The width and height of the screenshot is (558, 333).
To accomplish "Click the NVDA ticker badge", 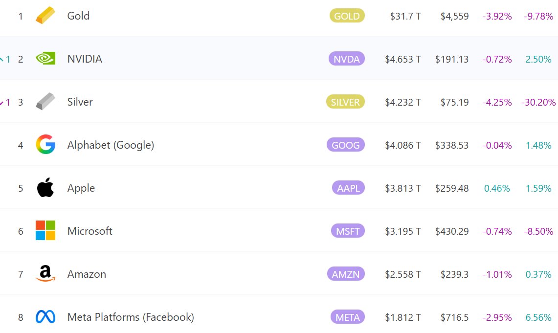I will pyautogui.click(x=347, y=59).
